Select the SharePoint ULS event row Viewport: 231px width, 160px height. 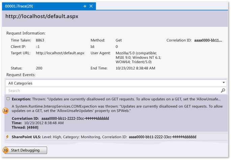[x=101, y=137]
